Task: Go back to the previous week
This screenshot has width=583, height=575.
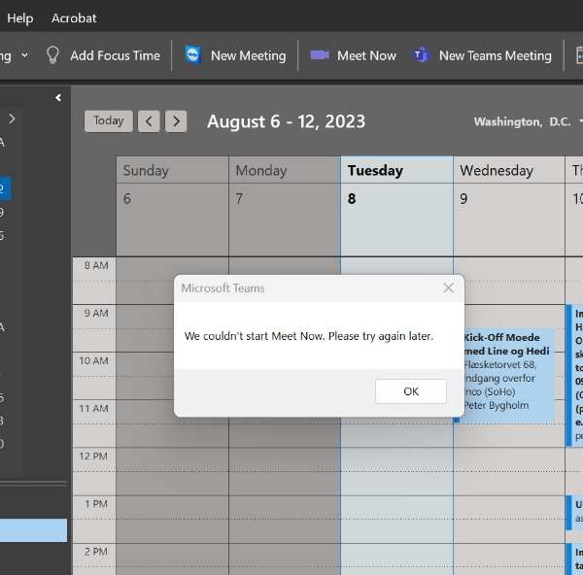Action: [149, 121]
